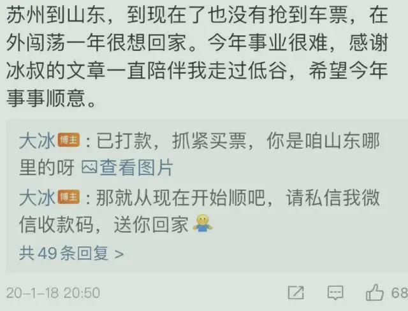The height and width of the screenshot is (311, 408).
Task: Like the comment with thumbs-up icon
Action: [x=375, y=293]
